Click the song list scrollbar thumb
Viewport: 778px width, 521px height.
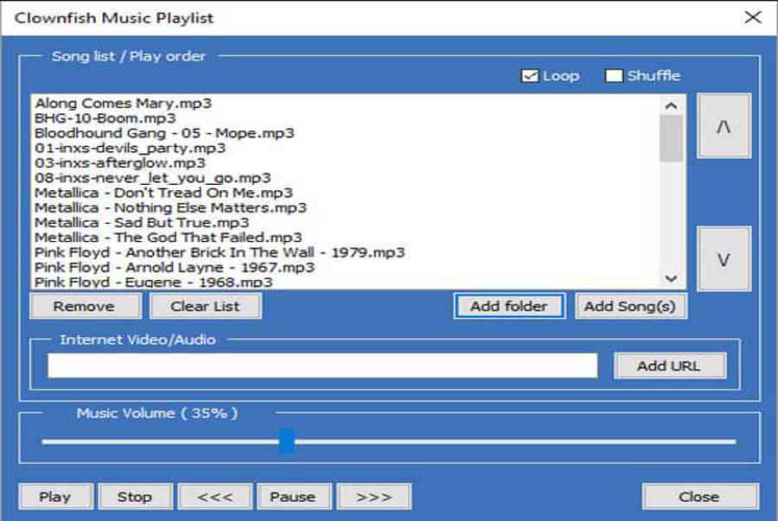pyautogui.click(x=671, y=138)
